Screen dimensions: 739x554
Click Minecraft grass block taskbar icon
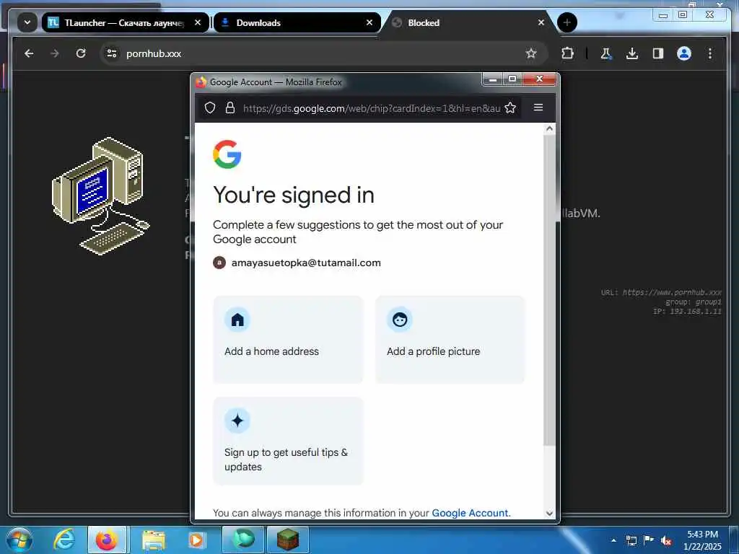coord(288,540)
